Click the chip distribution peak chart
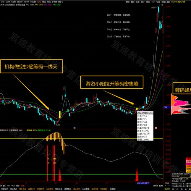 pos(181,104)
